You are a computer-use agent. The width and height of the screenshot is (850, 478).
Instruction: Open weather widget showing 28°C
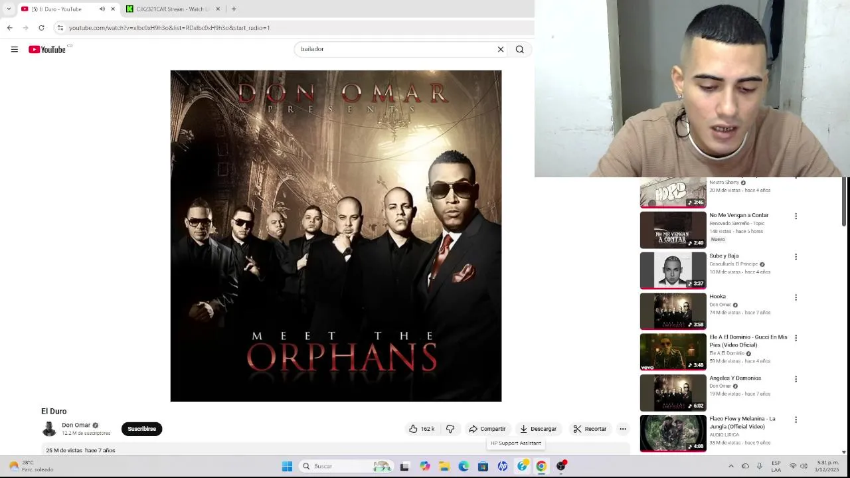pos(31,466)
